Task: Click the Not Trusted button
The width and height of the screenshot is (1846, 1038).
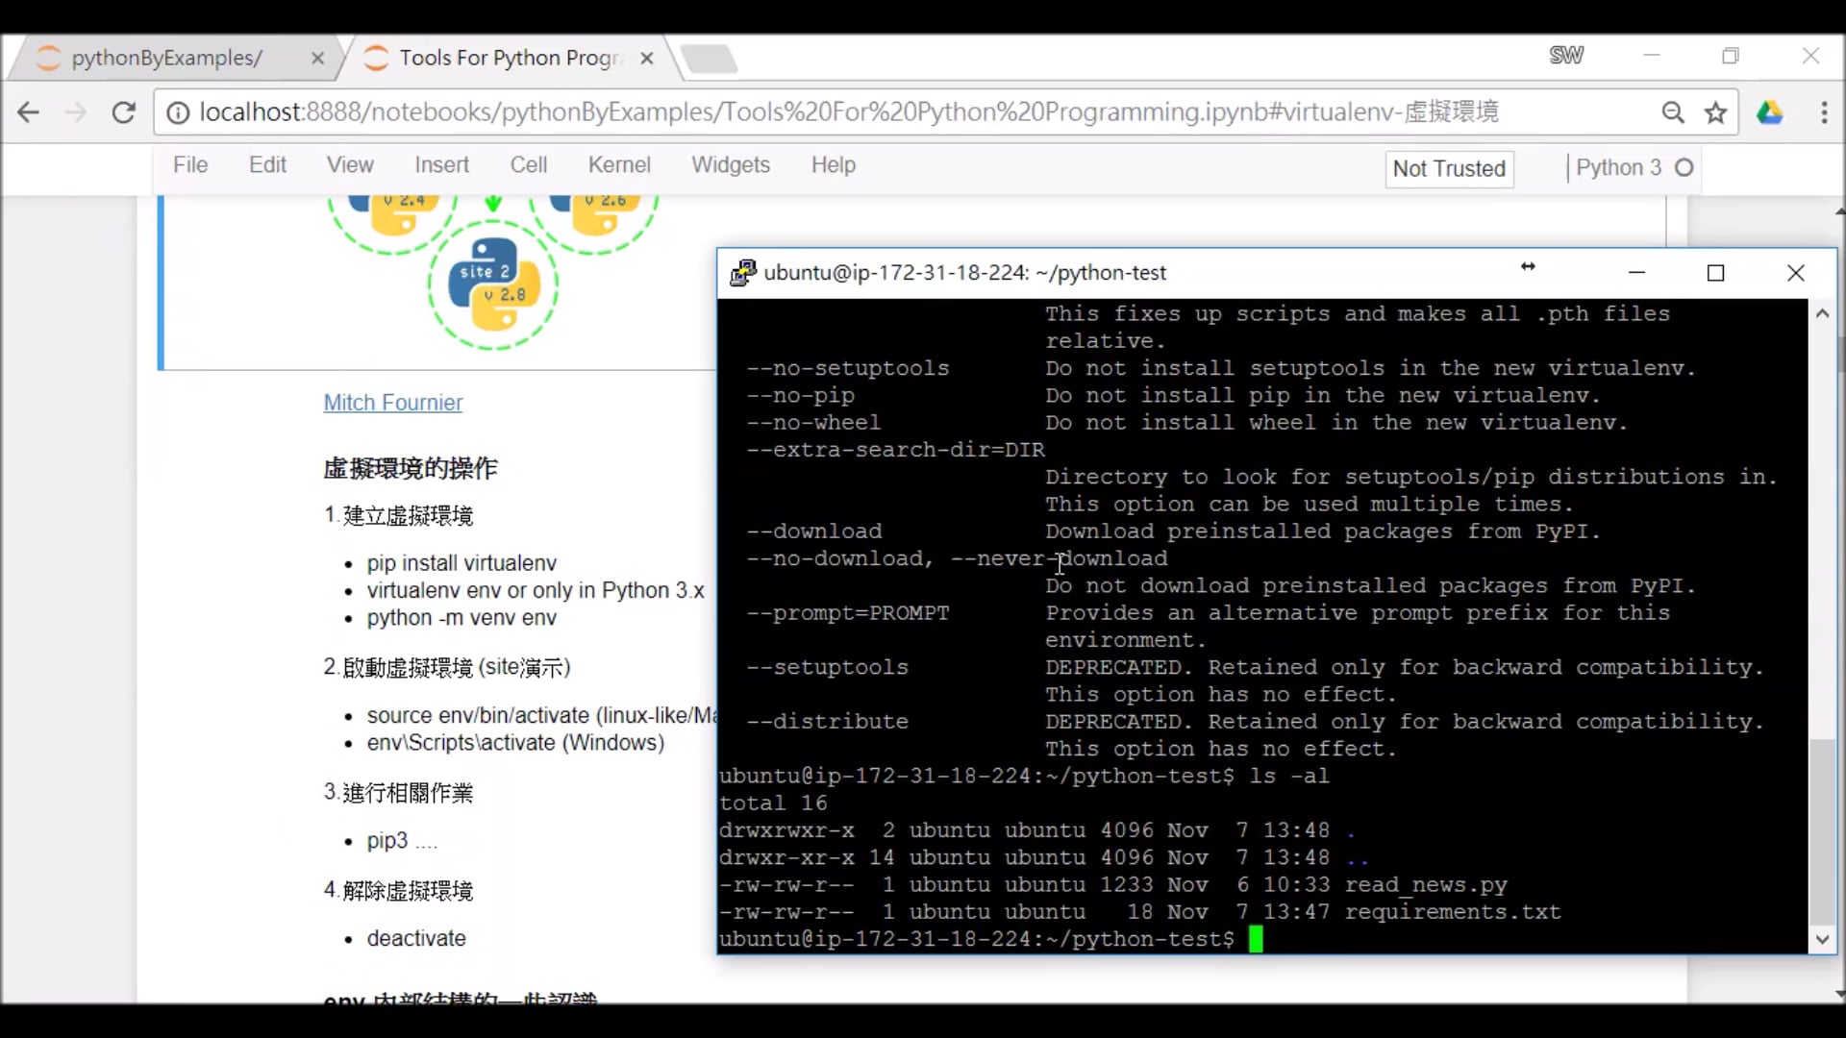Action: coord(1448,168)
